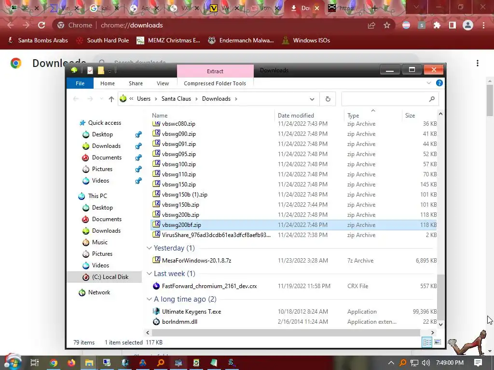Screen dimensions: 494x370
Task: Open Chrome extensions puzzle icon
Action: [437, 25]
